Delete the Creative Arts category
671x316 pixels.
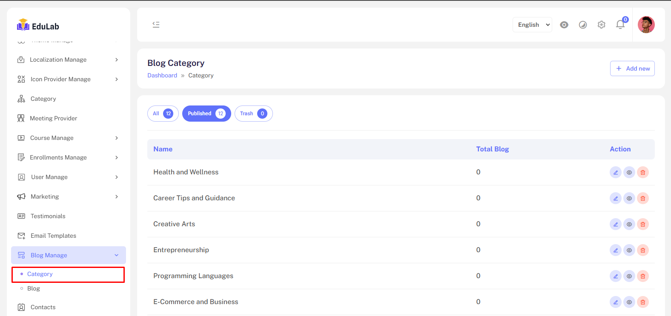click(642, 224)
